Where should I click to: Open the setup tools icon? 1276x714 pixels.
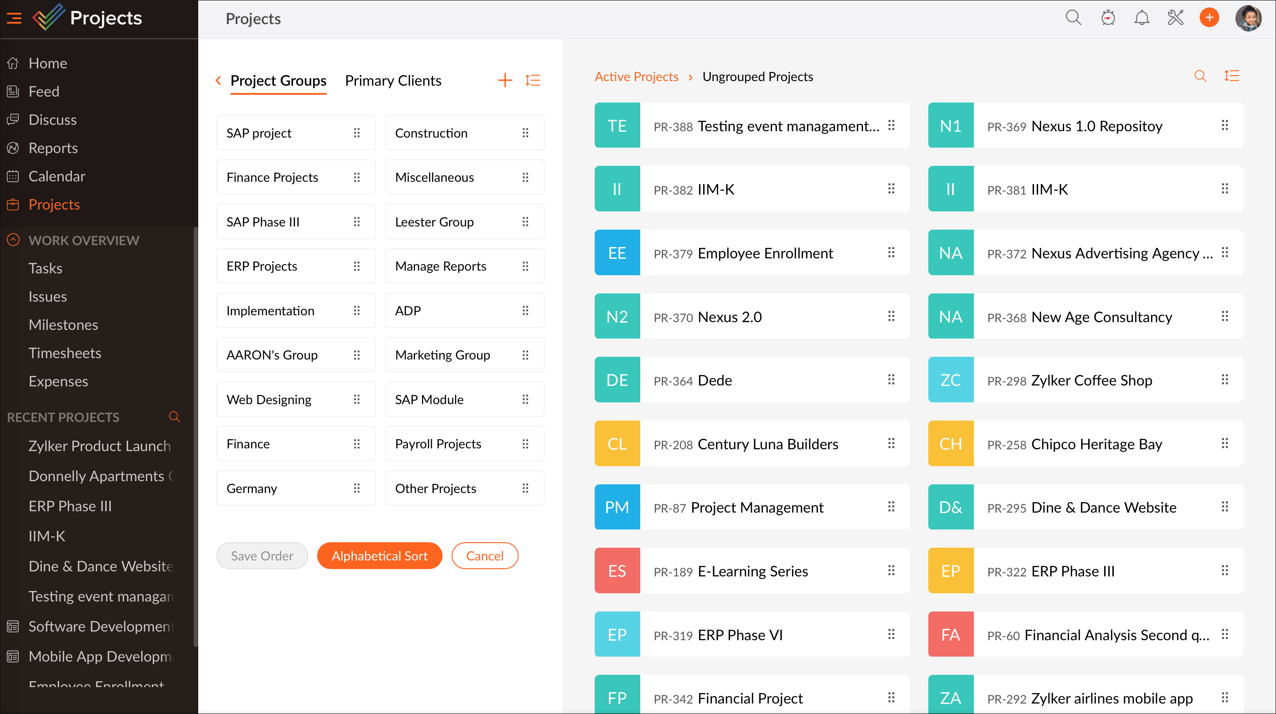tap(1175, 18)
